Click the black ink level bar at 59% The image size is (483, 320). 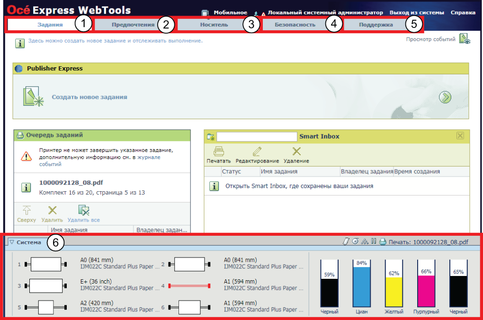tap(329, 284)
